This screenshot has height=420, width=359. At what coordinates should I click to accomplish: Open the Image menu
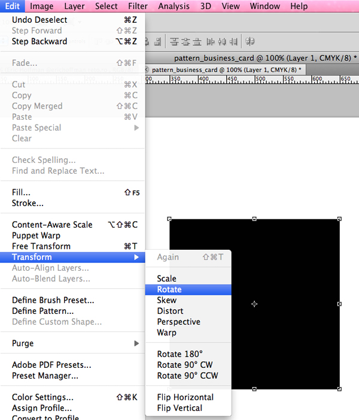point(41,6)
